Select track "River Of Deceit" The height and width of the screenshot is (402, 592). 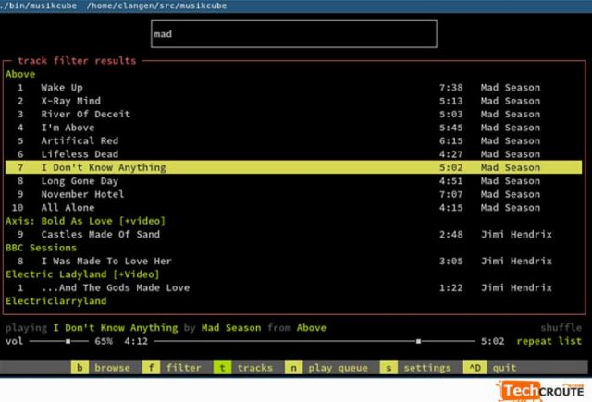[294, 115]
